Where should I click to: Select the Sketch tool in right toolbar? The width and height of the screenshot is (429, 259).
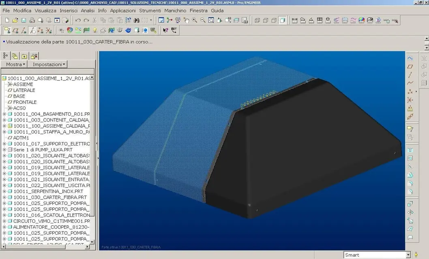point(410,58)
